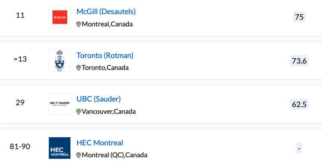
Task: Click the rank number 29
Action: 20,103
